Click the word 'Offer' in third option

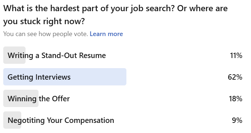tap(61, 99)
